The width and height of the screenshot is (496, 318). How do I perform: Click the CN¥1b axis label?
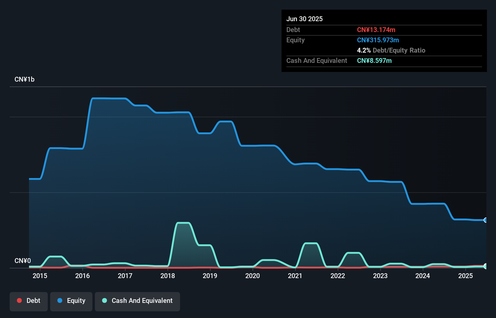point(25,79)
